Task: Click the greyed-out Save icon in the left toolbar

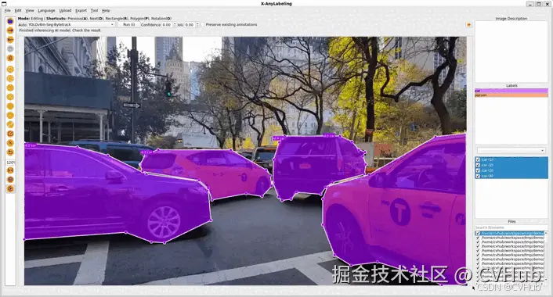Action: (x=10, y=49)
